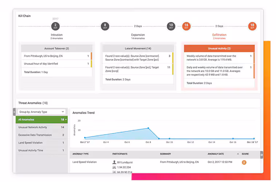Collapse the left sidebar panel arrow
This screenshot has height=182, width=276.
(x=15, y=112)
